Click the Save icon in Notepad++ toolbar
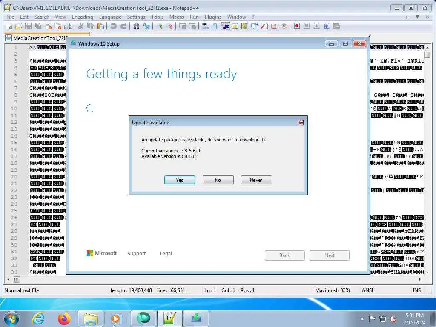Image resolution: width=436 pixels, height=327 pixels. tap(29, 26)
